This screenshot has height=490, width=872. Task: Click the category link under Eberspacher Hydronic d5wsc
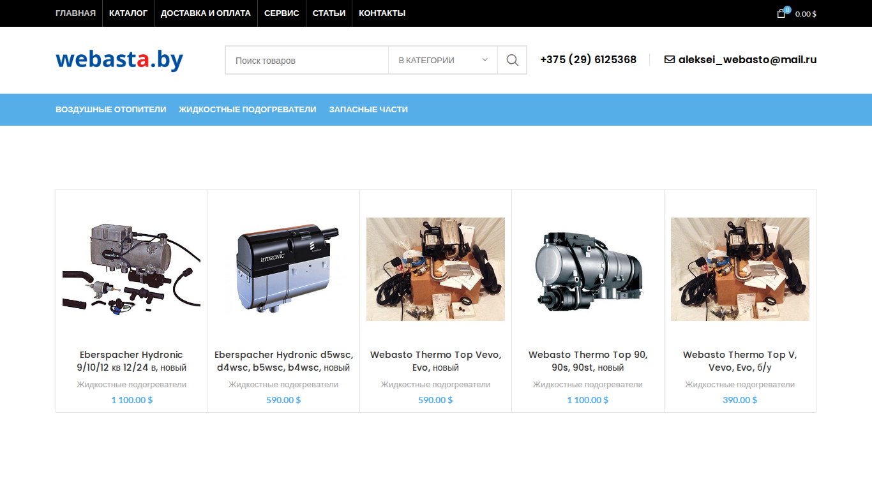pyautogui.click(x=283, y=385)
